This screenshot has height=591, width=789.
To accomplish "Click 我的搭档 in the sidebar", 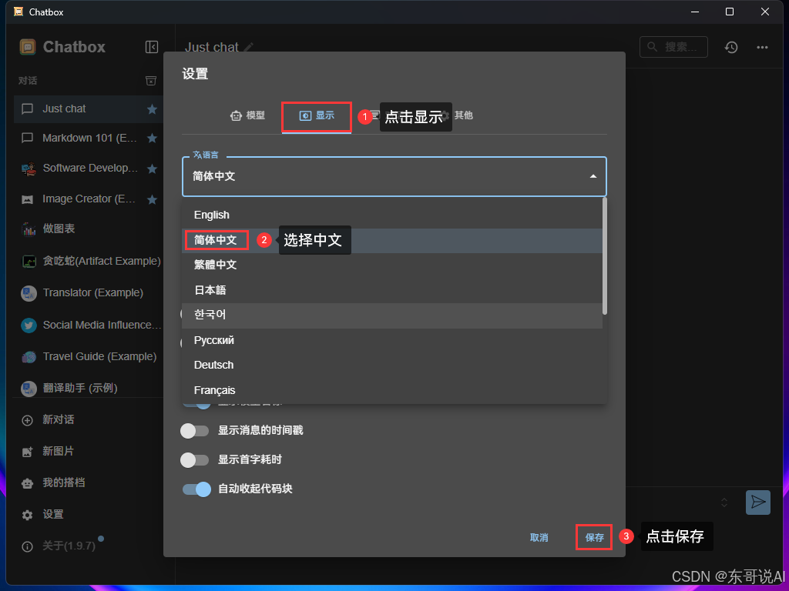I will tap(64, 483).
